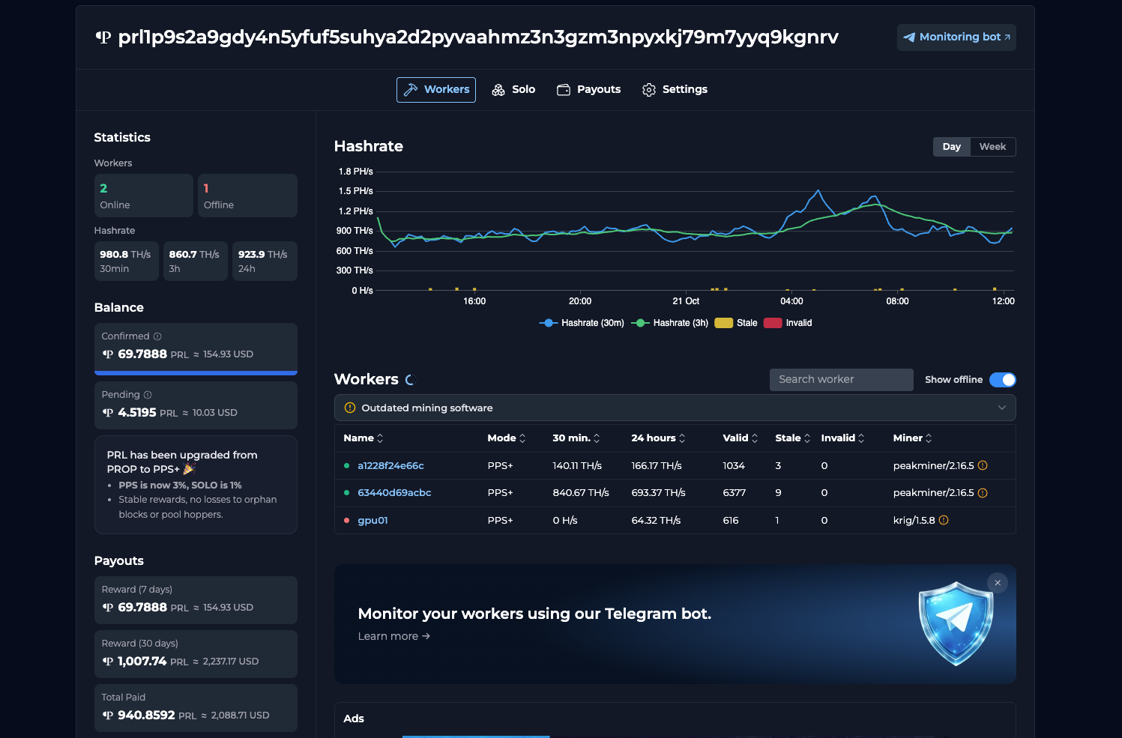Sort workers by 24 hours hashrate
This screenshot has height=738, width=1122.
click(x=658, y=438)
